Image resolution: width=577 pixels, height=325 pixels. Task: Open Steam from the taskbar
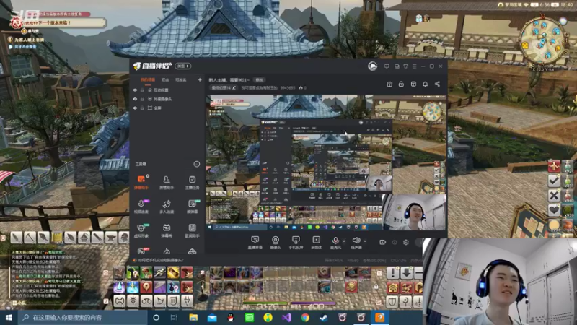coord(323,317)
